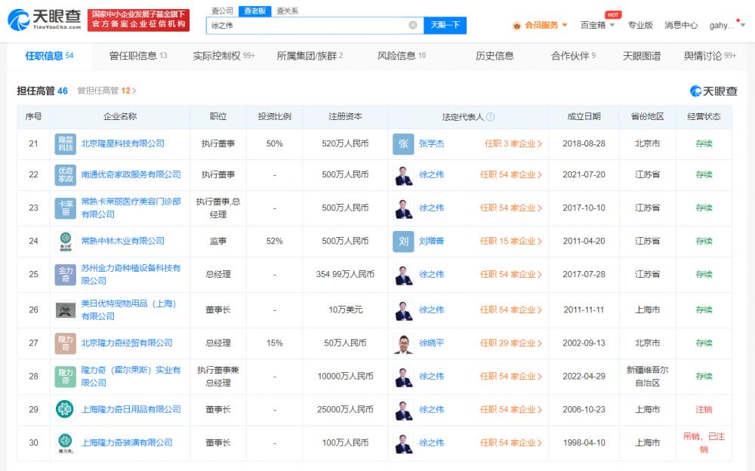755x471 pixels.
Task: Select 354.99万人民币 capital cell
Action: tap(345, 275)
